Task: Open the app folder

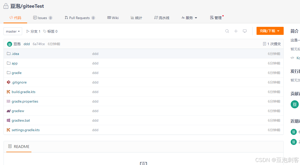Action: click(15, 63)
